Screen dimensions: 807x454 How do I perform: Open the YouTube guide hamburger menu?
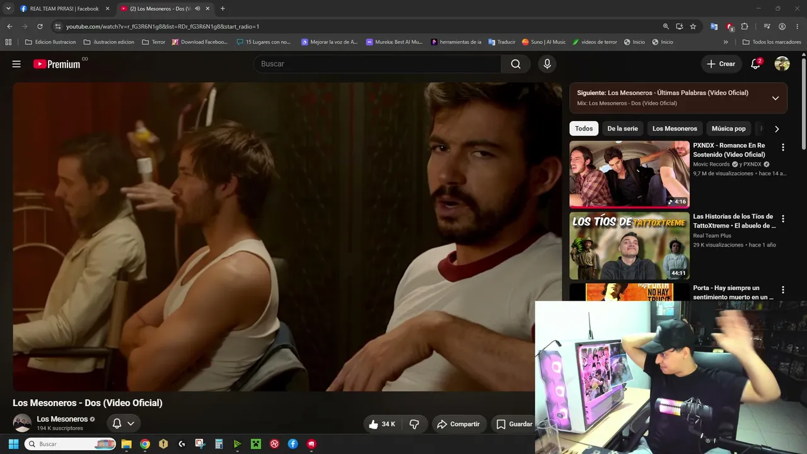(x=16, y=64)
